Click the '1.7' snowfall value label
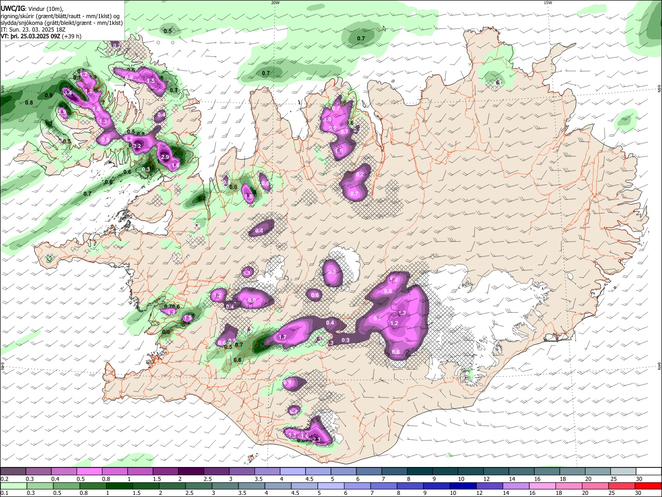Screen dimensions: 662x497 282,337
